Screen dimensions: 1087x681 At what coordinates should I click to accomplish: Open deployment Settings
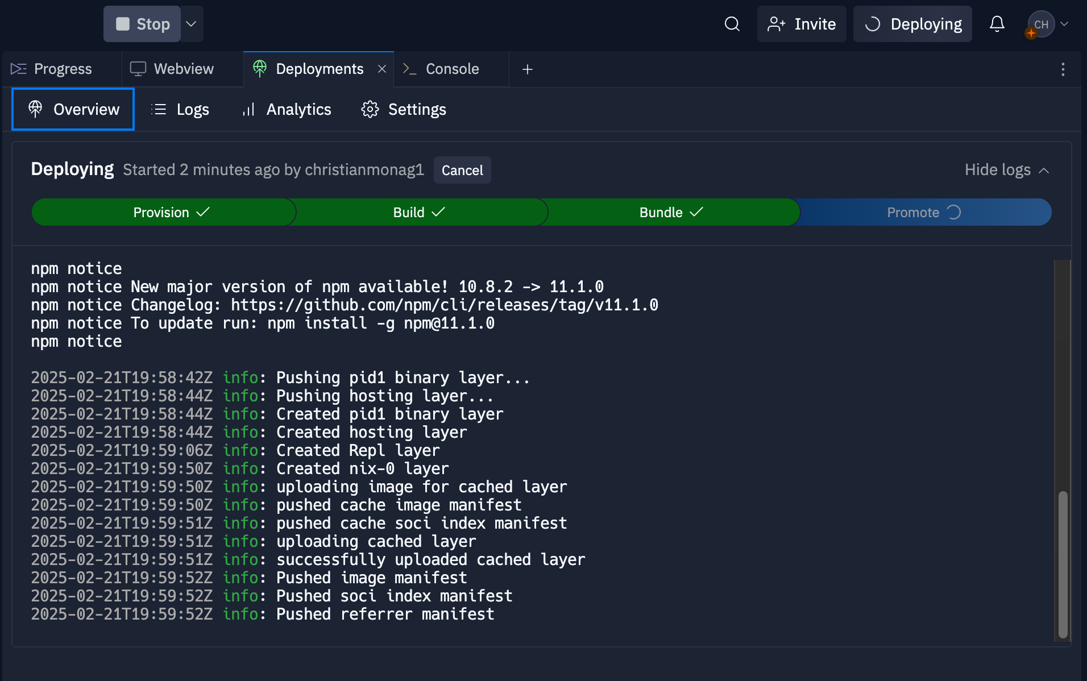(x=404, y=109)
